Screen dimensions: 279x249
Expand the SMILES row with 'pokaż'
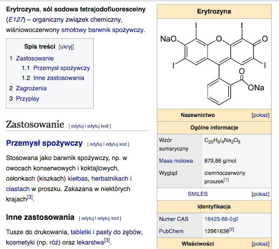point(260,194)
